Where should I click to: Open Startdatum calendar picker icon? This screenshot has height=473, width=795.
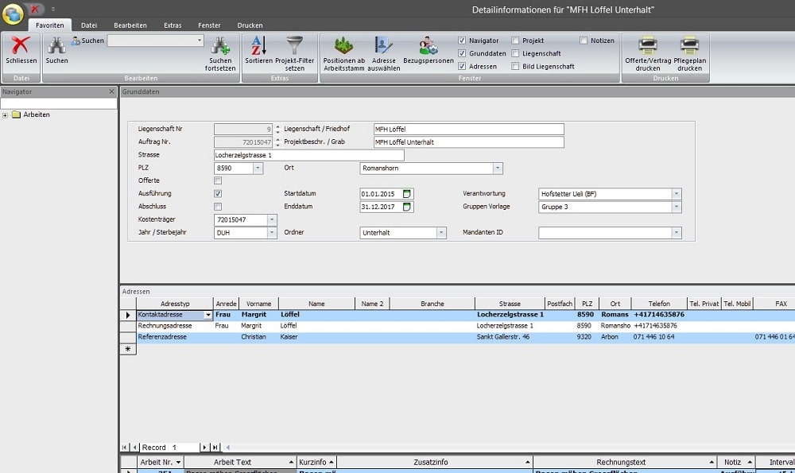tap(406, 194)
